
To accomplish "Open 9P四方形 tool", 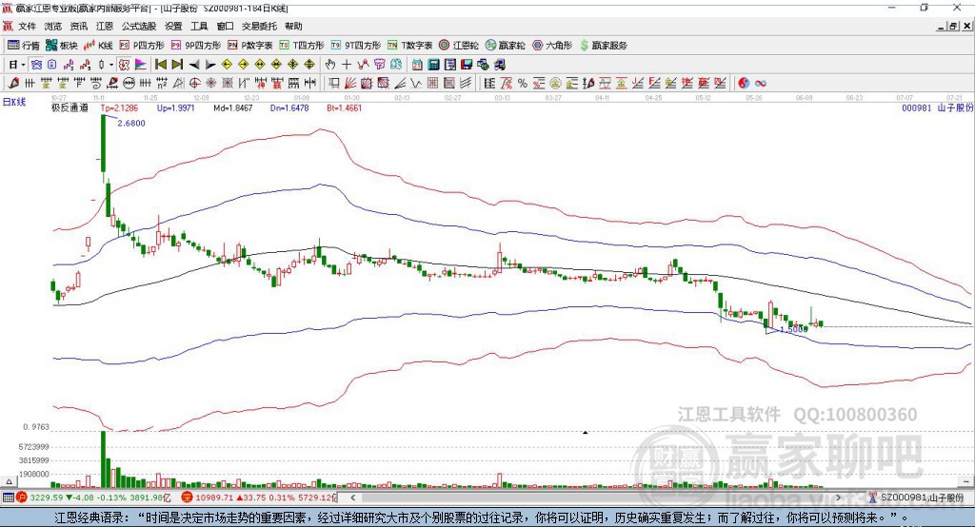I will (196, 46).
